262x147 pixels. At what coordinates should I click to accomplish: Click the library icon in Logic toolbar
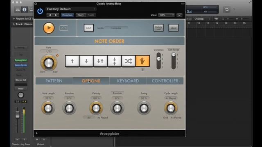[18, 10]
